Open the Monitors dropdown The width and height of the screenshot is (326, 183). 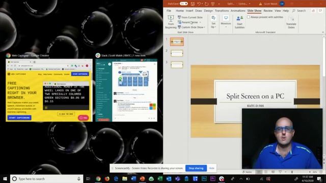click(x=226, y=22)
